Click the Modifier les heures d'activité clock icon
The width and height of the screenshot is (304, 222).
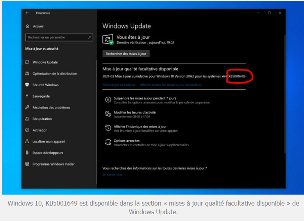(x=108, y=114)
